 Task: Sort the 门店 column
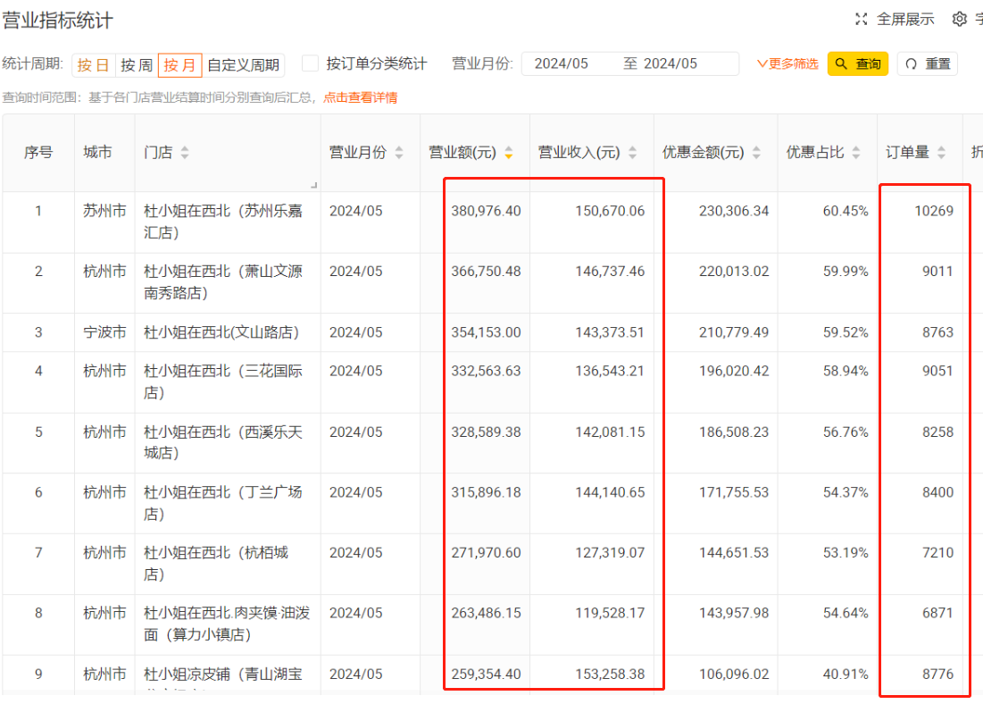point(186,152)
